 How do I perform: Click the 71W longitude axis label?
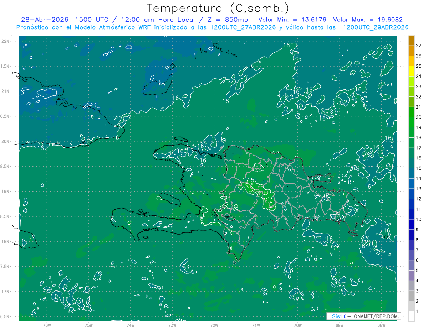(256, 325)
